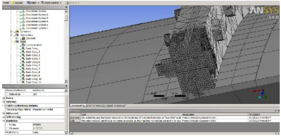Tick the Elements parameter checkbox
The height and width of the screenshot is (137, 281).
(7, 128)
